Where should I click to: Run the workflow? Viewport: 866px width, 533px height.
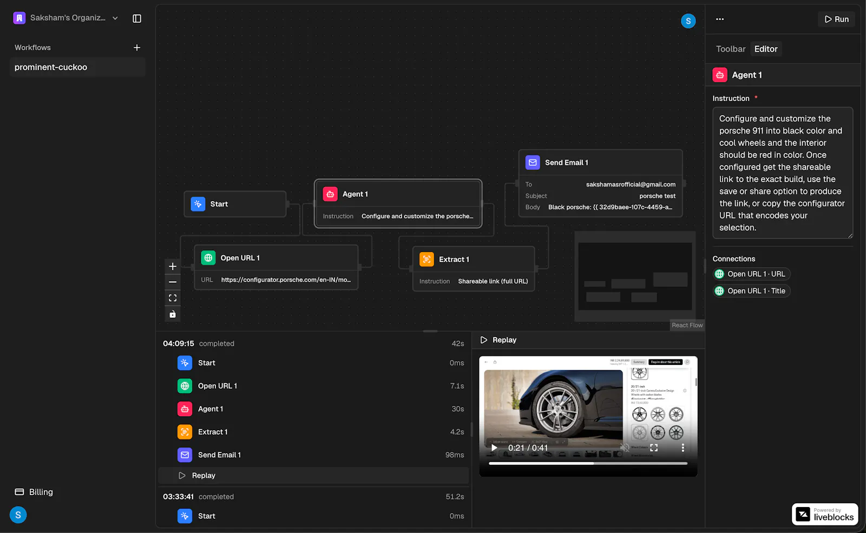pyautogui.click(x=836, y=19)
